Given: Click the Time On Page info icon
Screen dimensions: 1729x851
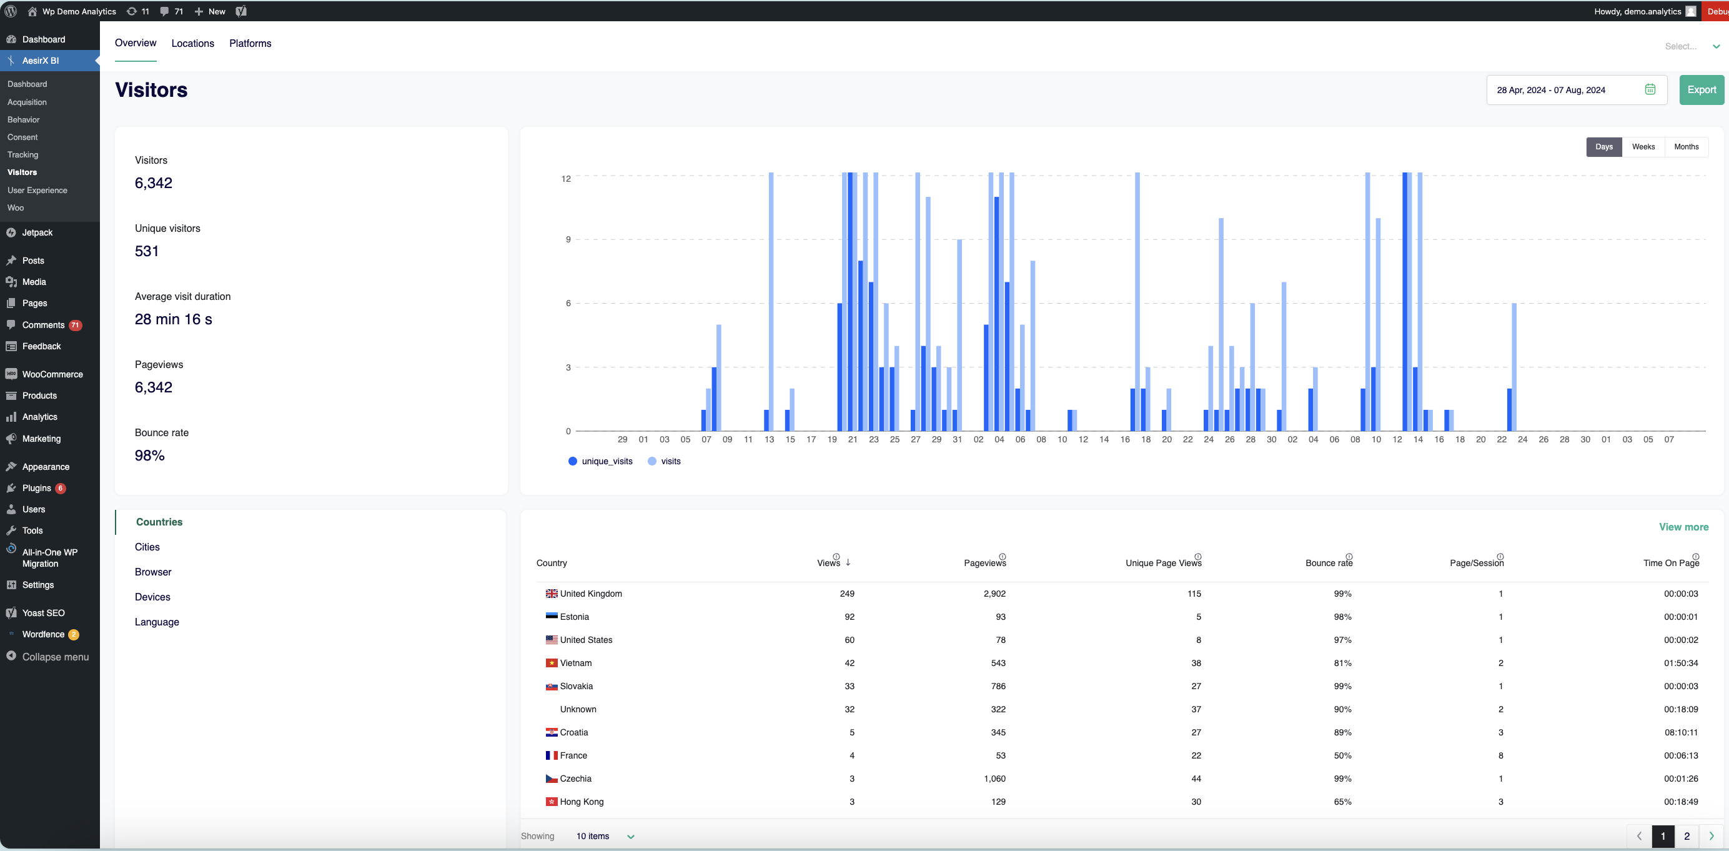Looking at the screenshot, I should tap(1695, 556).
